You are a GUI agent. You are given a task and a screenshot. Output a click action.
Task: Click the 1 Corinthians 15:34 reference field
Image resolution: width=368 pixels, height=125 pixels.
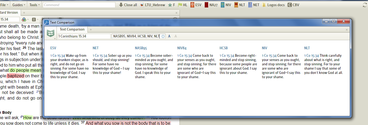[x=84, y=36]
